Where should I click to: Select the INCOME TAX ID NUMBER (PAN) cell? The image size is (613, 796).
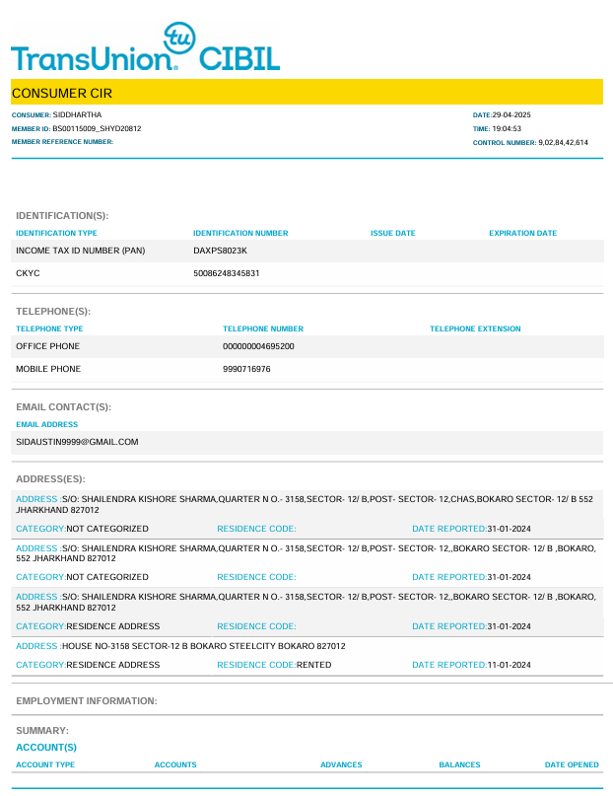pos(81,251)
